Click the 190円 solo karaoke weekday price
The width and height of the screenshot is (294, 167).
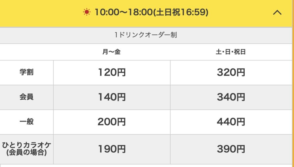click(x=112, y=149)
